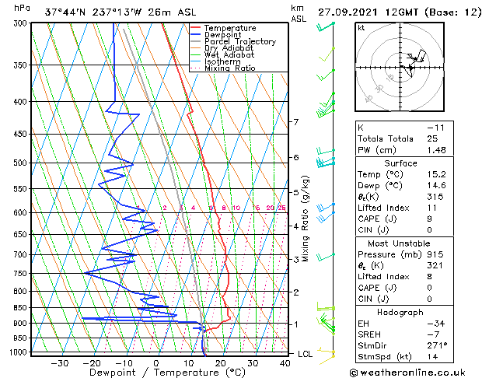Click the StmDir value 271°
This screenshot has height=378, width=489.
437,346
